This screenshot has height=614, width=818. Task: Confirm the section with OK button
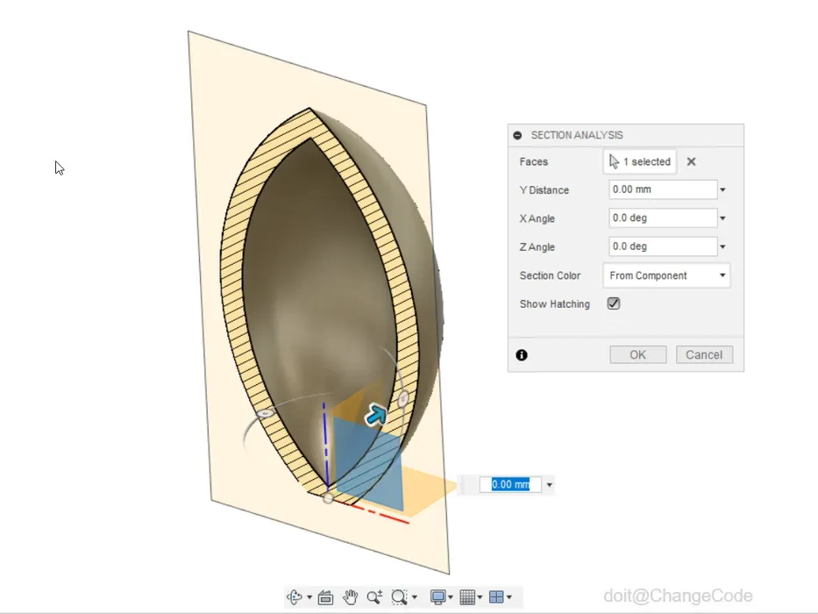point(638,354)
